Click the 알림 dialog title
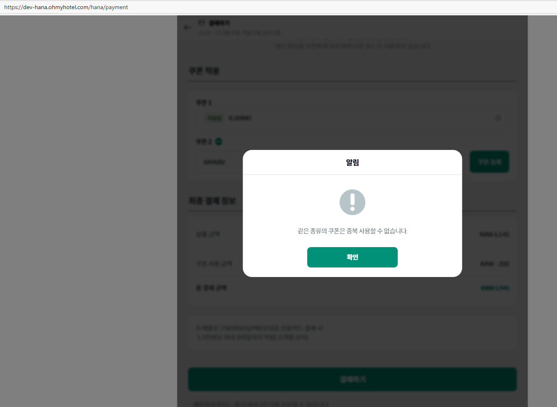557x407 pixels. tap(352, 162)
